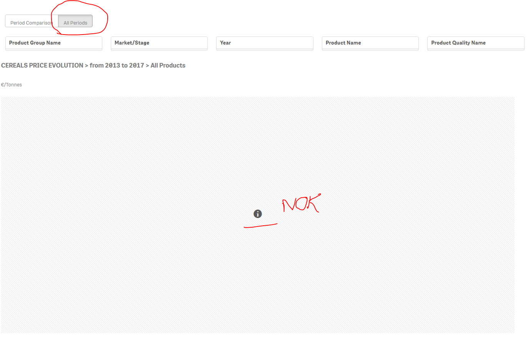
Task: Click the CEREALS PRICE EVOLUTION title
Action: (x=42, y=65)
